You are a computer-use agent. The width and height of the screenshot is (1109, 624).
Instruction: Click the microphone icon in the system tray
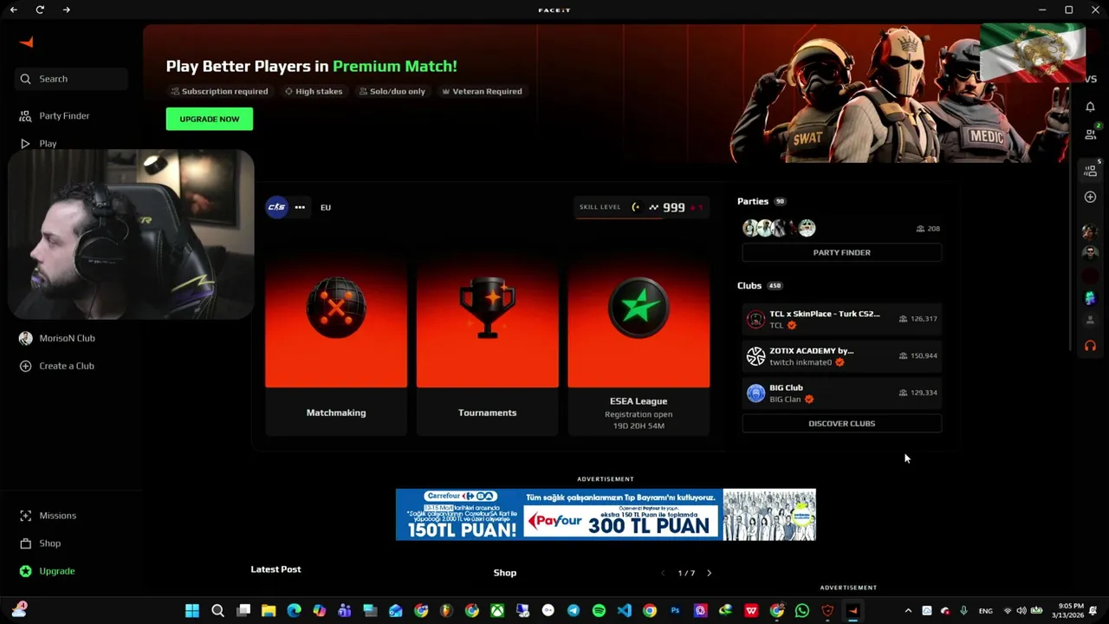pos(963,611)
